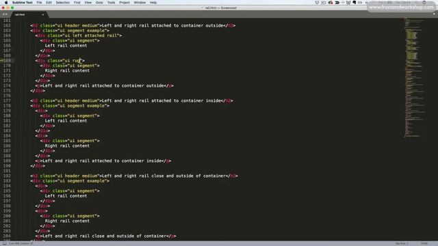Click line number 192 in the gutter
This screenshot has width=438, height=246.
(7, 176)
